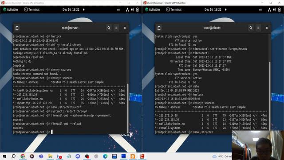Click the network status icon in server VM
The height and width of the screenshot is (160, 284).
[x=127, y=10]
